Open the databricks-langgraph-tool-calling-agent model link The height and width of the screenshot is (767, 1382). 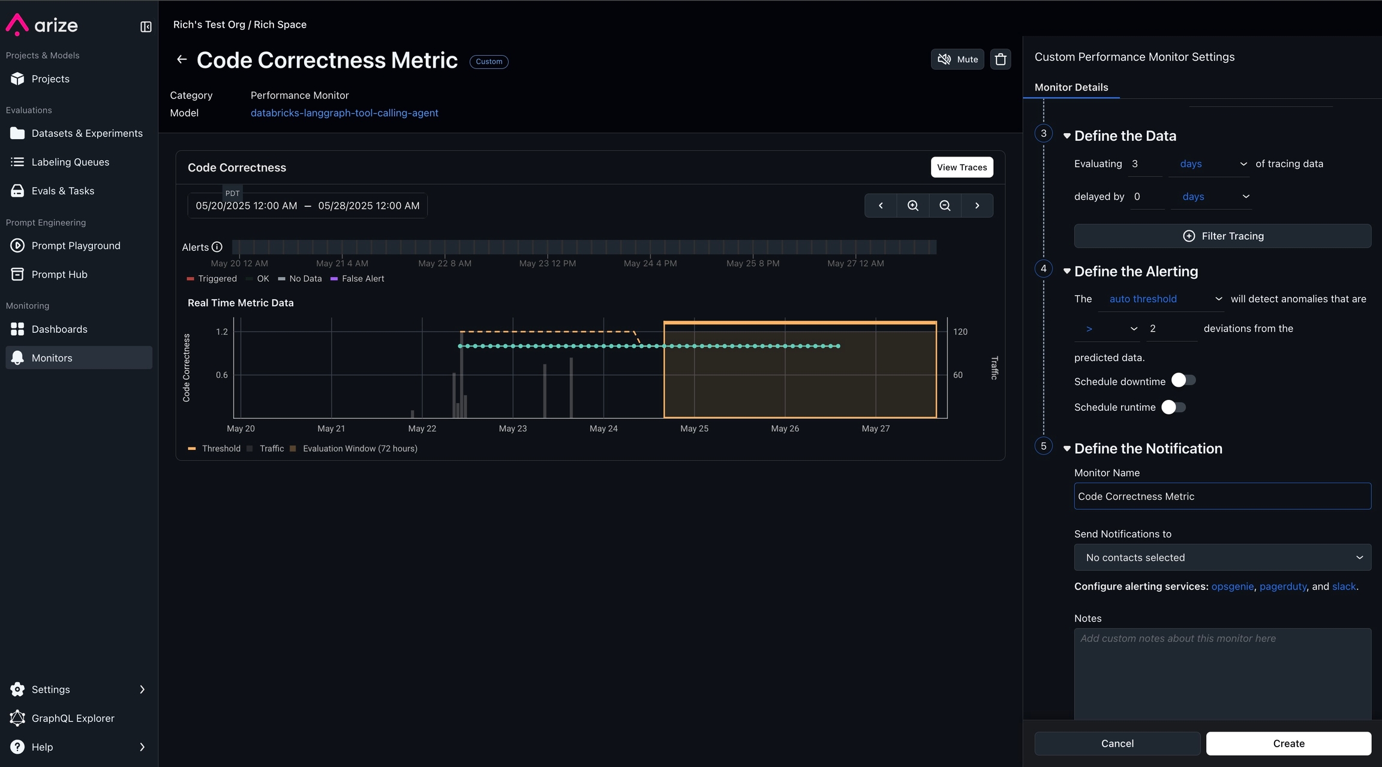pos(344,113)
